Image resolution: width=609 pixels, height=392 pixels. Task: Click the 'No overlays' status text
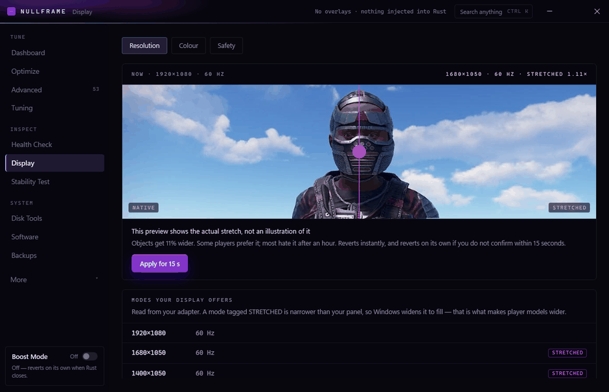[x=380, y=12]
